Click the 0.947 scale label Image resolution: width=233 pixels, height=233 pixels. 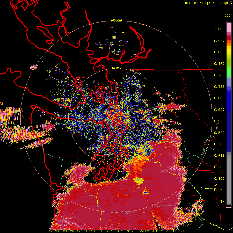click(219, 41)
